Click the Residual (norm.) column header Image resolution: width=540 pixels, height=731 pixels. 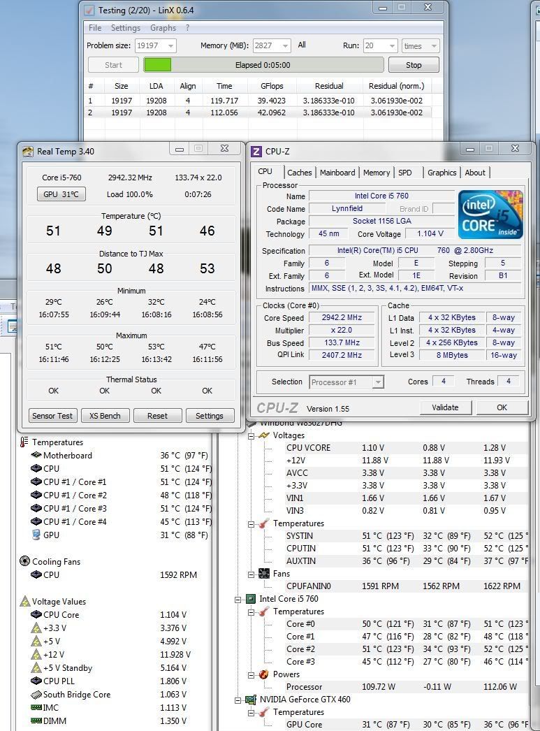(x=397, y=86)
